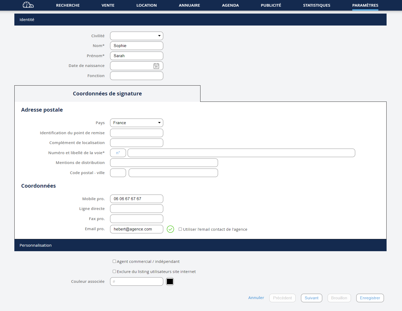Screen dimensions: 402x311
Task: Click the Fonction input field
Action: tap(136, 76)
